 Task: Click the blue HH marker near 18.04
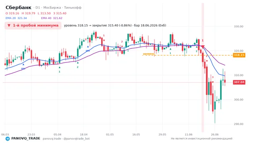pyautogui.click(x=88, y=51)
